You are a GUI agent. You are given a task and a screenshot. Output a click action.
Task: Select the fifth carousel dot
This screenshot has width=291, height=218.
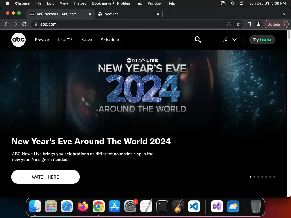tap(266, 177)
